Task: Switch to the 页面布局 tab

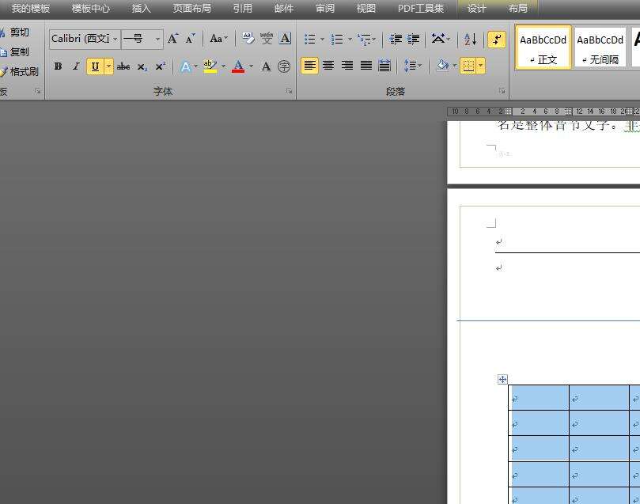Action: pyautogui.click(x=191, y=9)
